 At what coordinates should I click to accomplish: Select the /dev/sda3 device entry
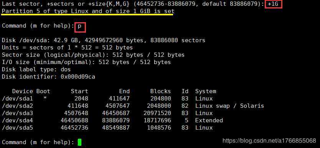(17, 113)
